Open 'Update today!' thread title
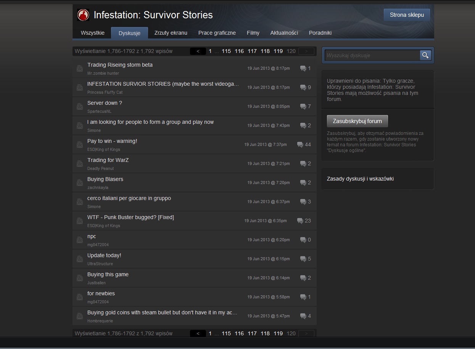 [x=104, y=255]
